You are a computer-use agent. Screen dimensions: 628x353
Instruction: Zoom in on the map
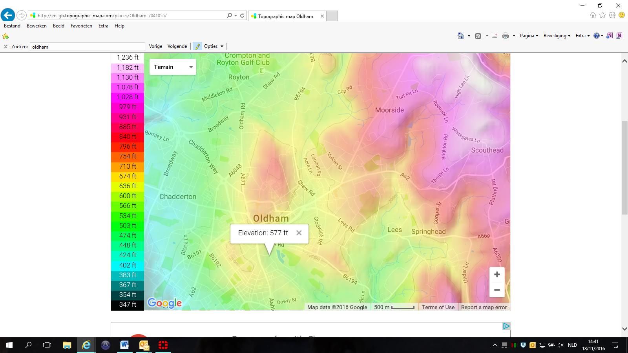click(497, 275)
